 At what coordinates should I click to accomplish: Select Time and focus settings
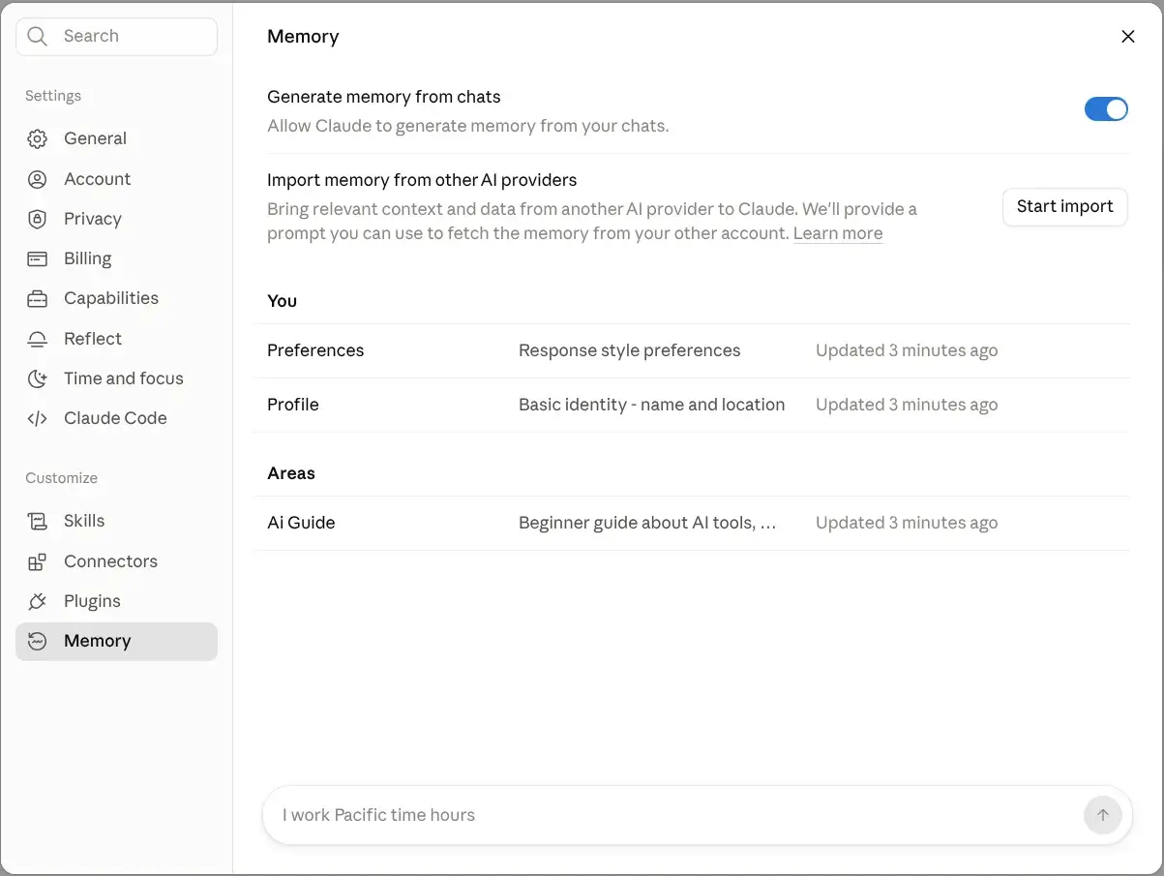pyautogui.click(x=116, y=378)
